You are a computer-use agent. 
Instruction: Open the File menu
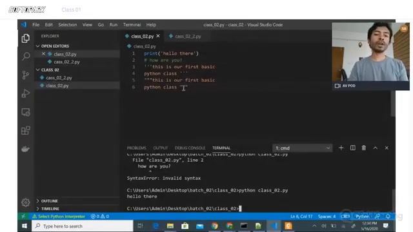click(36, 24)
